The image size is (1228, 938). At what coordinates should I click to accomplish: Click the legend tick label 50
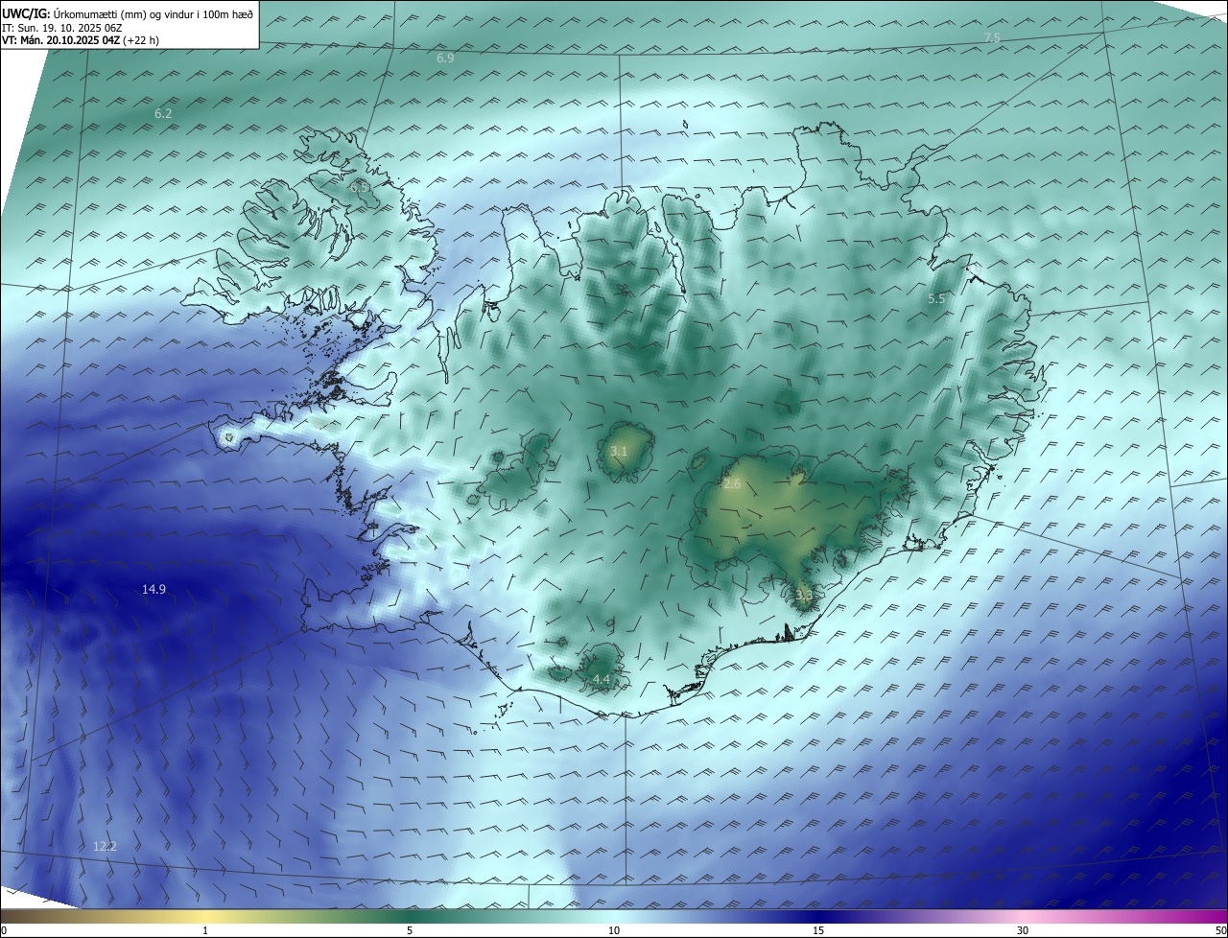tap(1220, 930)
